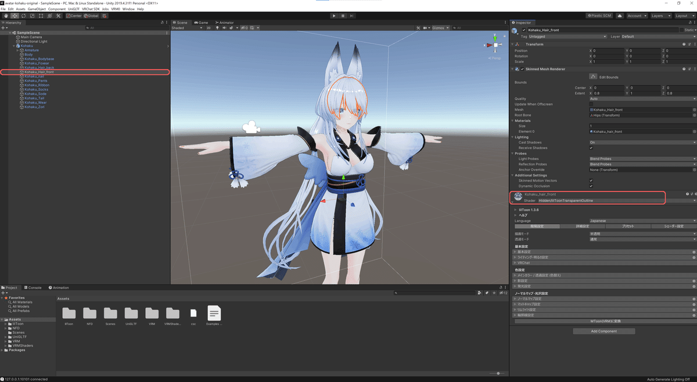
Task: Expand the Armature hierarchy node
Action: click(18, 50)
